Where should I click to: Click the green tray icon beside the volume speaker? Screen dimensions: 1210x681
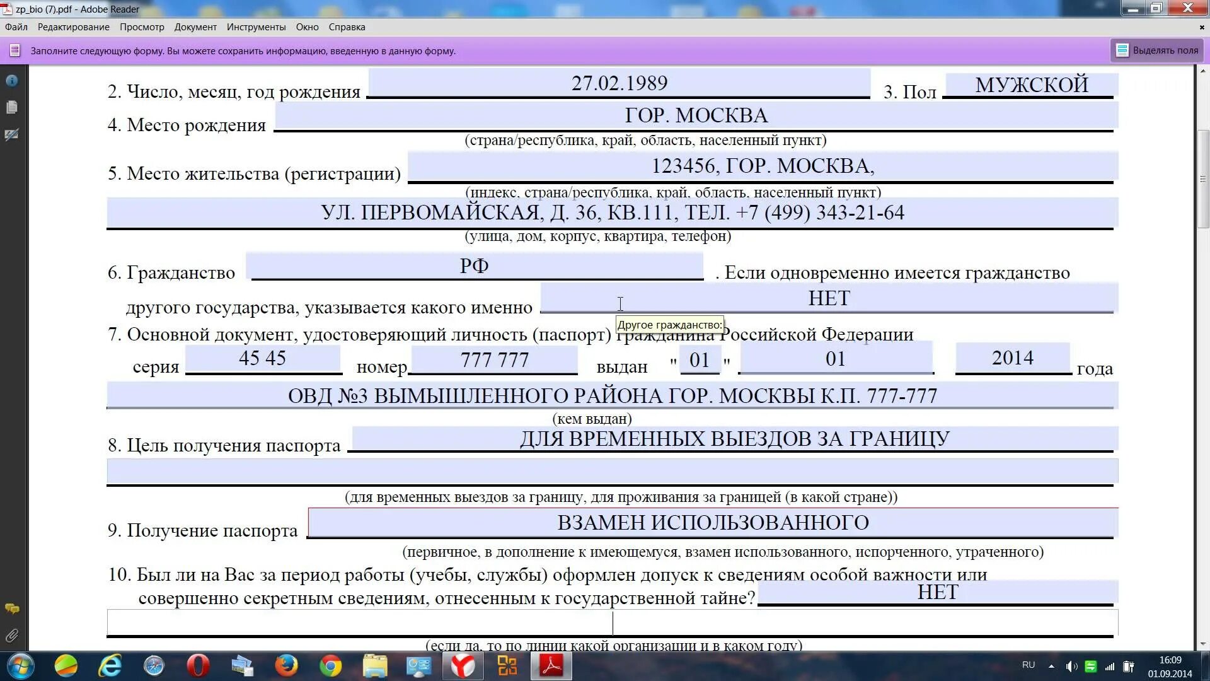click(x=1091, y=666)
